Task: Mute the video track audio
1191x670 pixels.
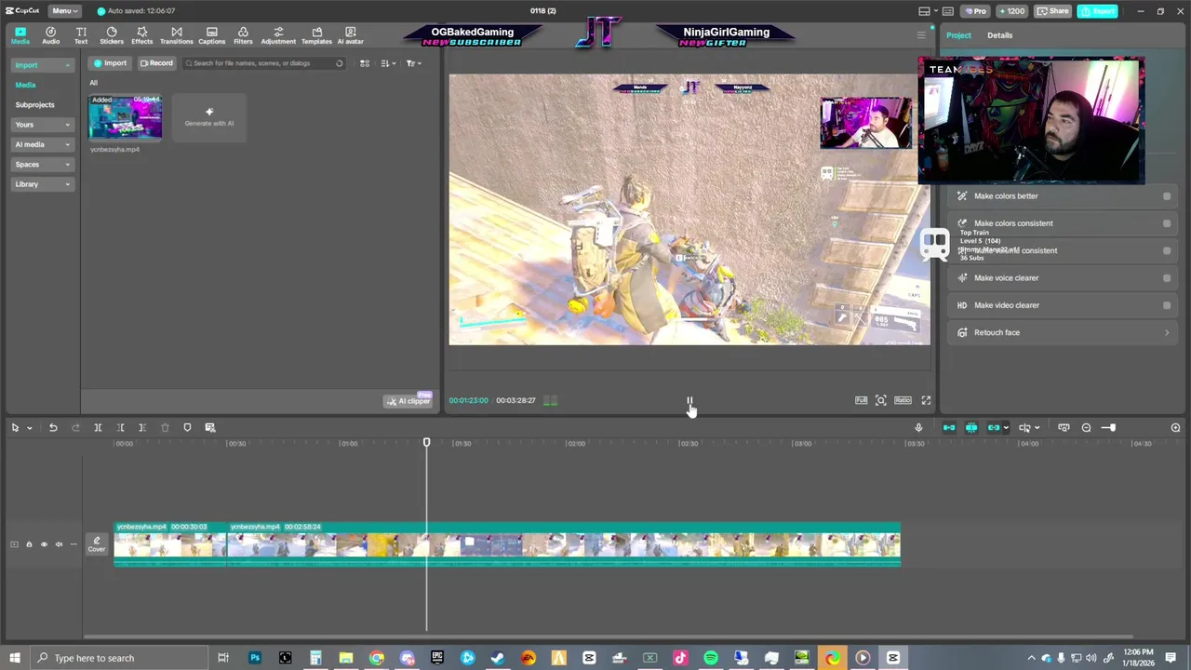Action: [59, 544]
